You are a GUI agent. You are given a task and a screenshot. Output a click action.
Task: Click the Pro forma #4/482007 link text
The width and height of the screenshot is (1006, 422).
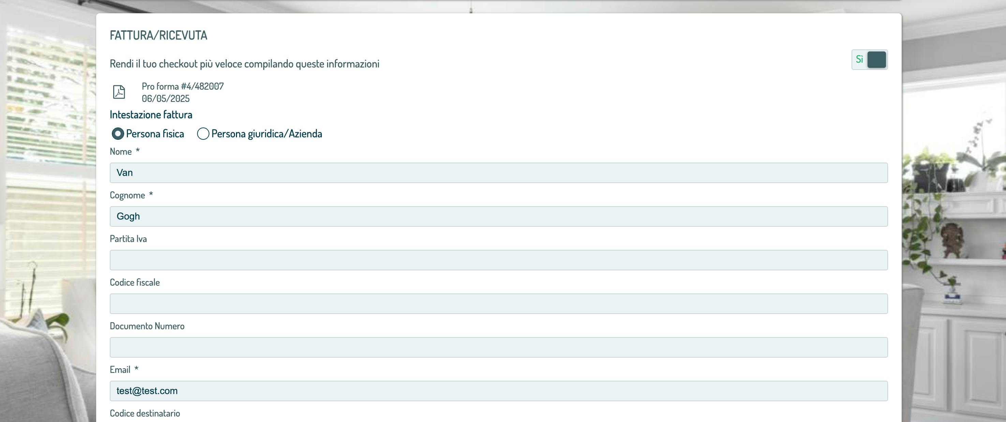[182, 86]
